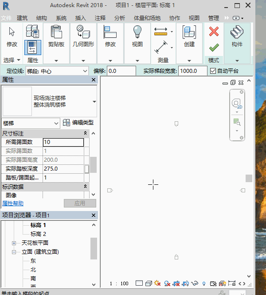Expand the 天花板平面 tree node

pos(14,243)
